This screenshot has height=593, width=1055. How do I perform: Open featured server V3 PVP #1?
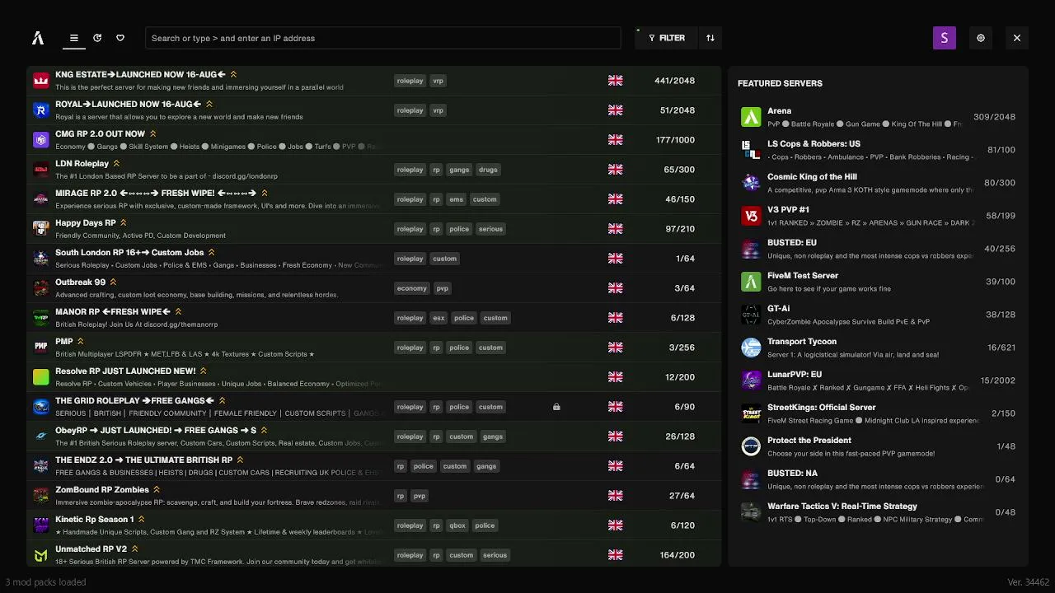click(878, 216)
